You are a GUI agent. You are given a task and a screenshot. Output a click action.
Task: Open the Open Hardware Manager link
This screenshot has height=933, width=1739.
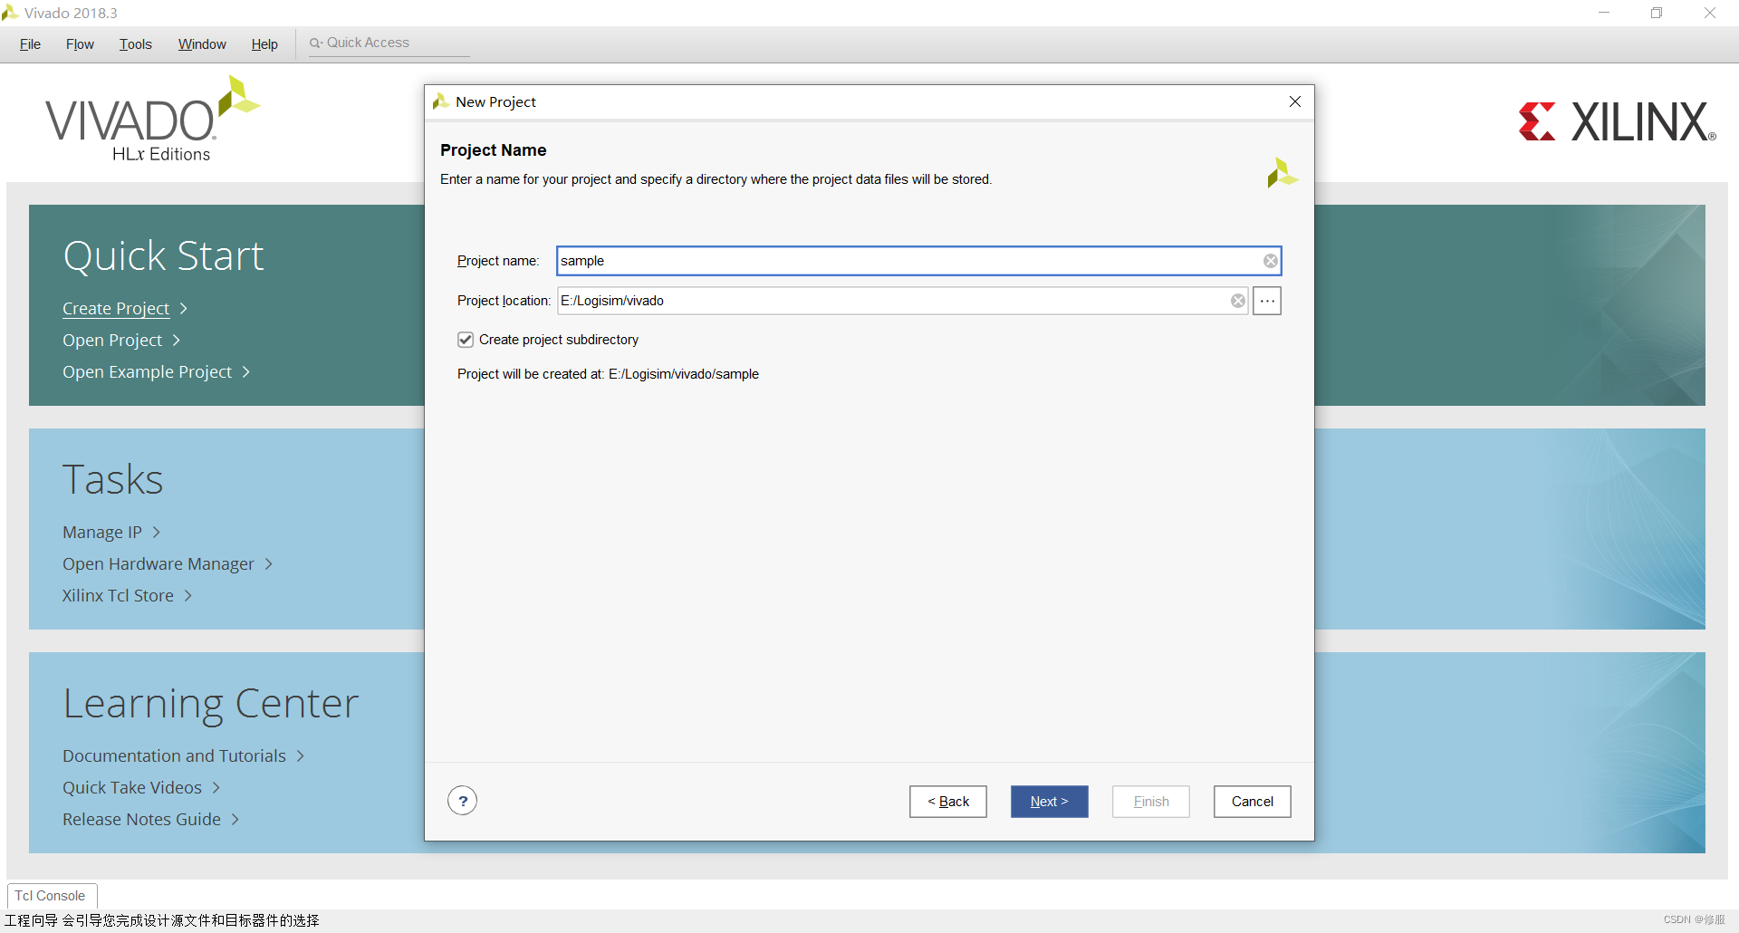coord(159,564)
